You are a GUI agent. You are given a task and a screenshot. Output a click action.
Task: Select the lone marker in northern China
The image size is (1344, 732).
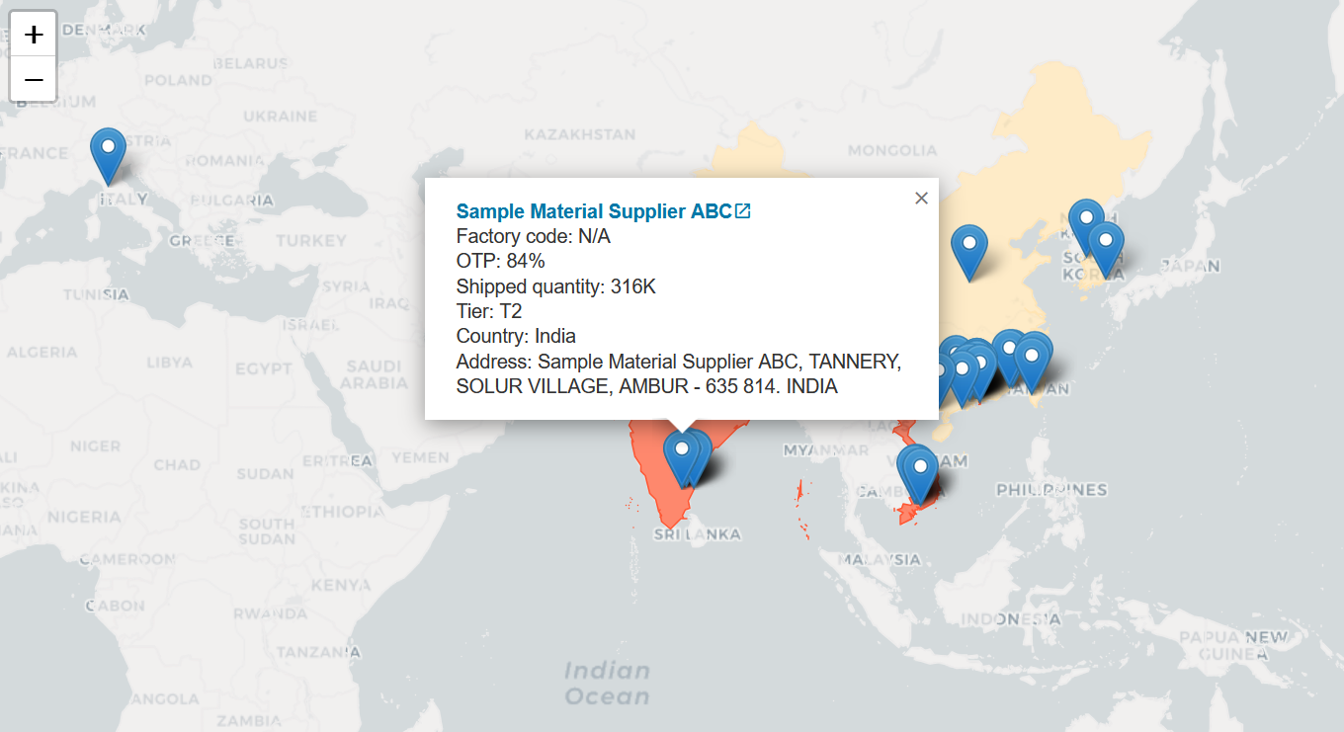(968, 249)
